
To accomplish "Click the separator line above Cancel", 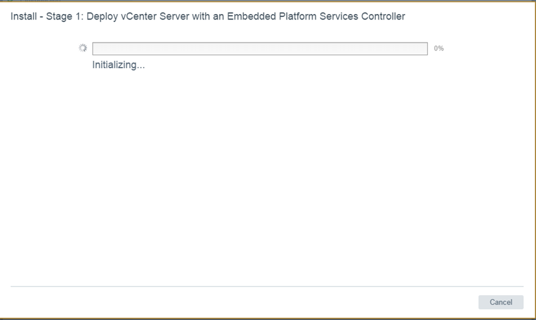I will 267,286.
